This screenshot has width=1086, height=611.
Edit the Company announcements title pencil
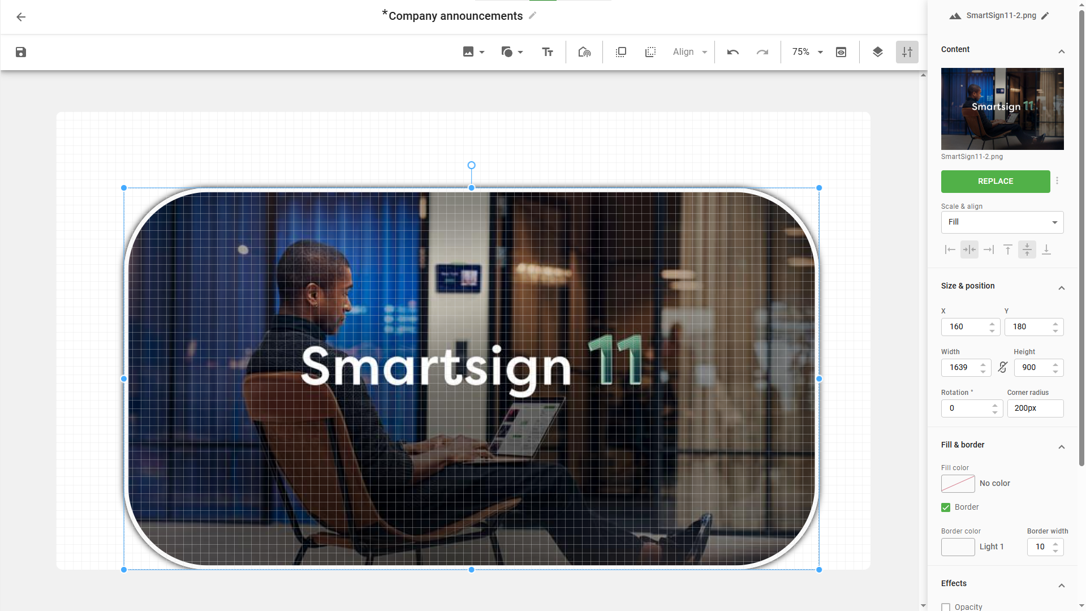532,16
